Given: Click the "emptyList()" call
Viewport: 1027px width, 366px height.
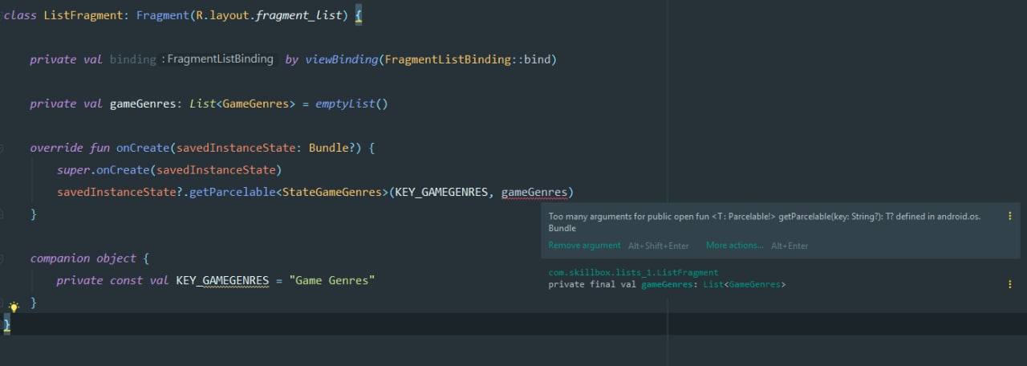Looking at the screenshot, I should (x=351, y=104).
